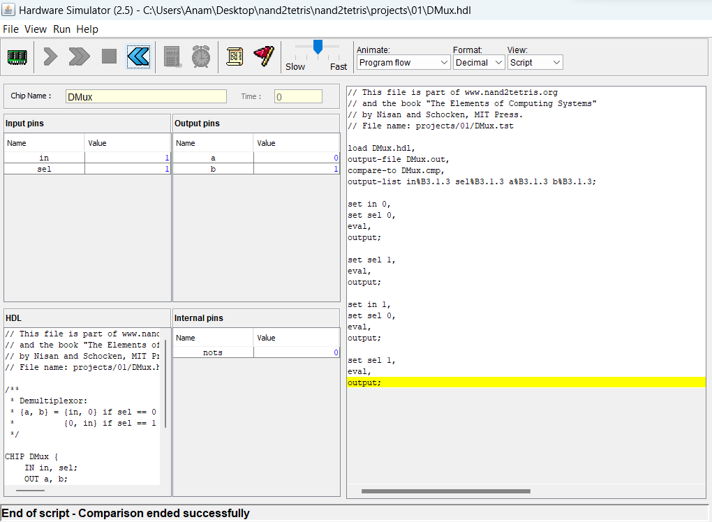The image size is (712, 522).
Task: Evaluate the chip using calculator icon
Action: click(172, 57)
